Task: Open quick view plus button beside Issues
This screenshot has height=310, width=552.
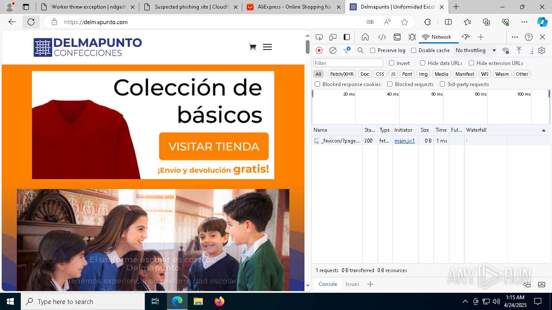Action: pyautogui.click(x=370, y=284)
